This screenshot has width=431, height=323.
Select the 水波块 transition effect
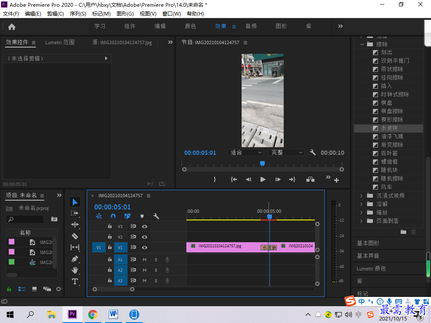pyautogui.click(x=388, y=128)
